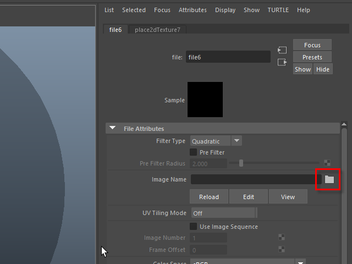Collapse the File Attributes section

tap(113, 129)
